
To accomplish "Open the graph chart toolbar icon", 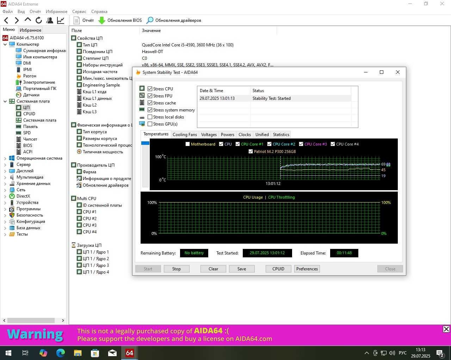I will pos(61,20).
